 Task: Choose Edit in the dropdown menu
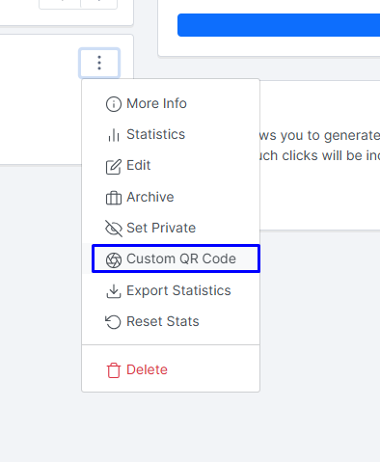171,166
